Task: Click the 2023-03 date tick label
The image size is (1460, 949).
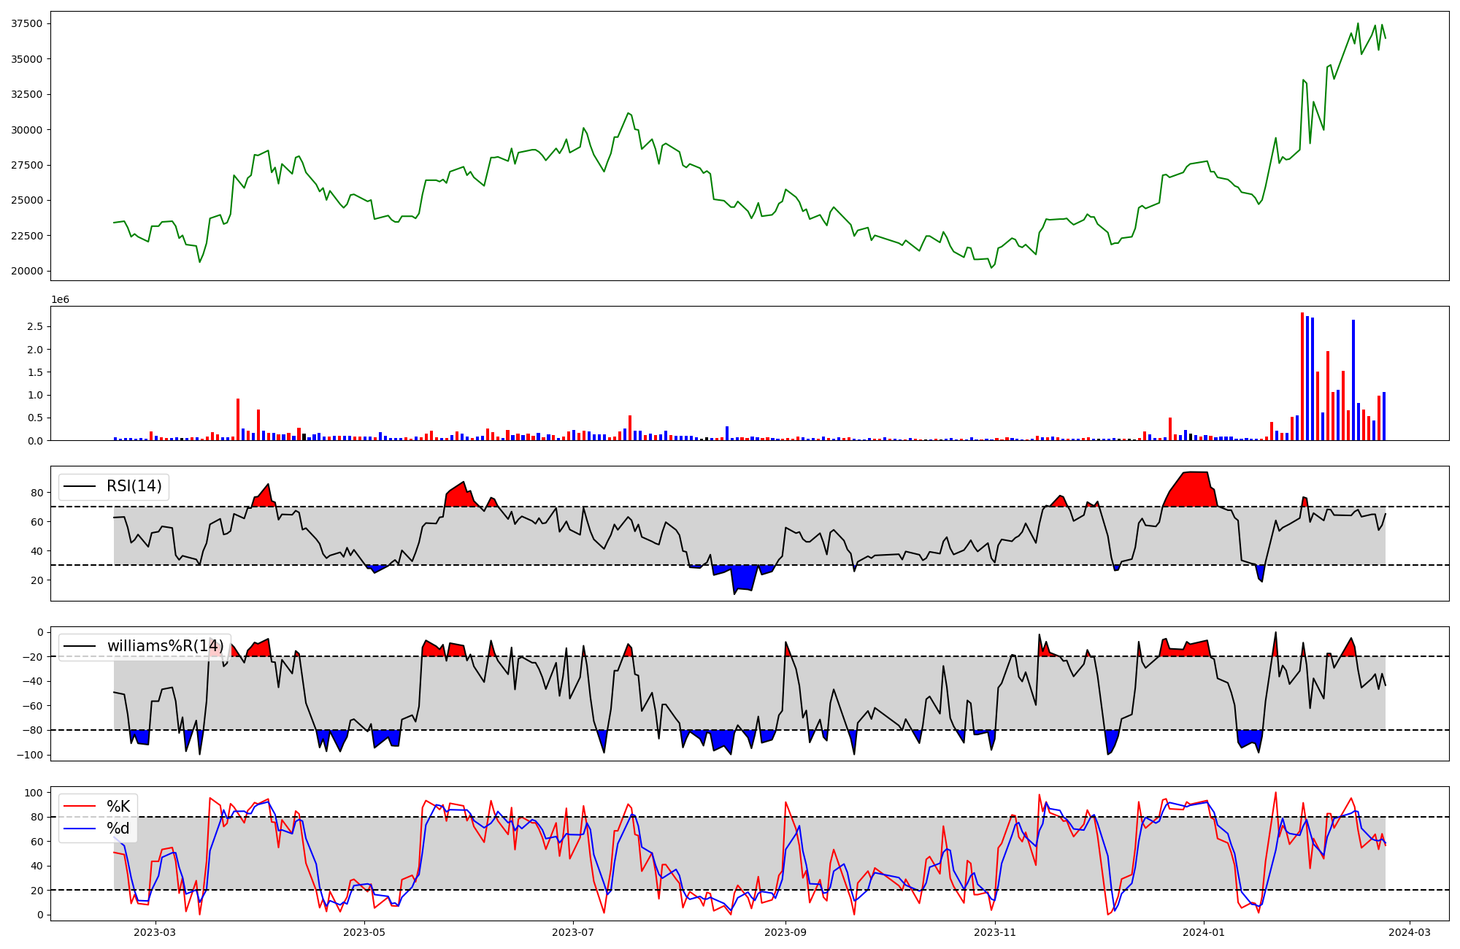Action: 155,932
